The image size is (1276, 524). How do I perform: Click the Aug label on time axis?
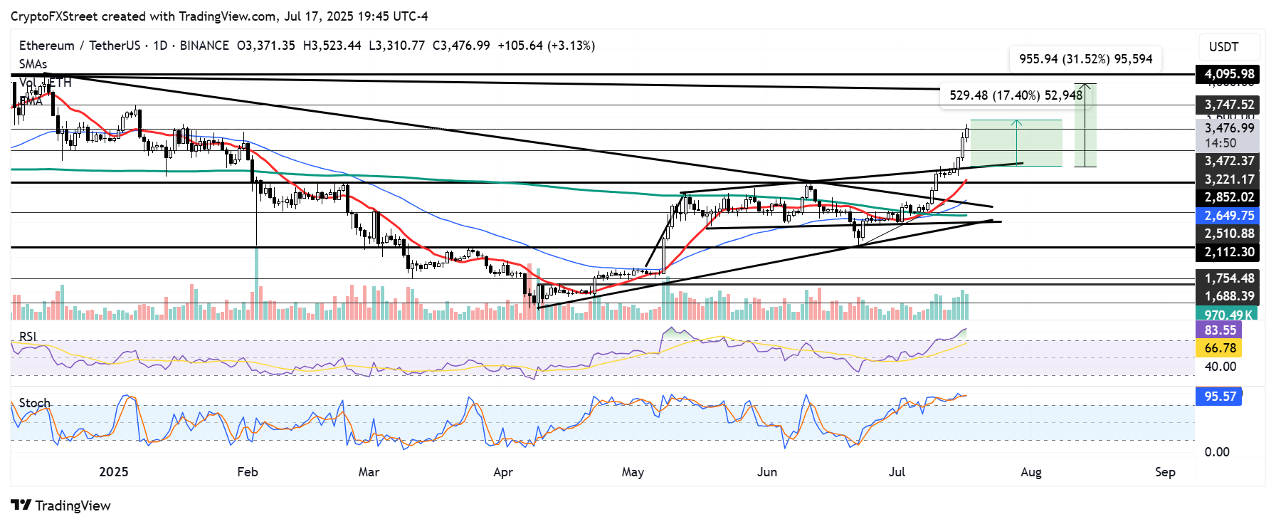1030,472
